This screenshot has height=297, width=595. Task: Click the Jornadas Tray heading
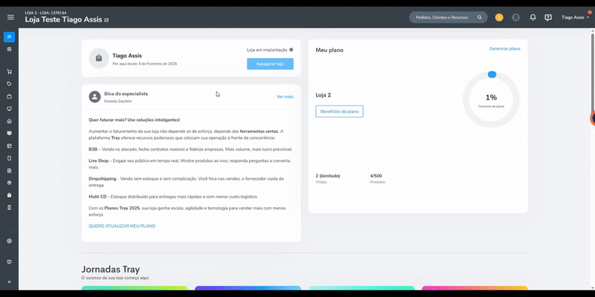(110, 270)
